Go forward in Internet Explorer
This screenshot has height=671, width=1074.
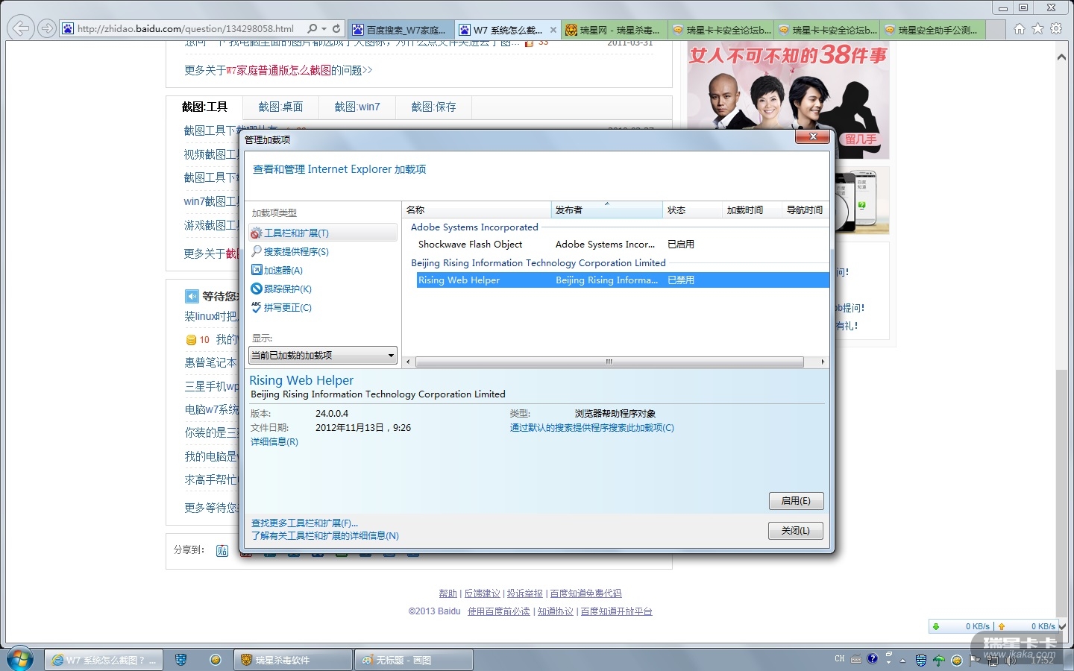(x=47, y=29)
